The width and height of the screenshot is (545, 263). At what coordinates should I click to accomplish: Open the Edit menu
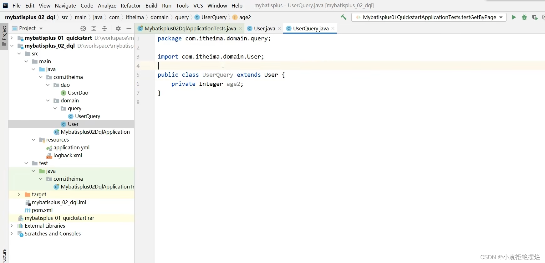[30, 6]
